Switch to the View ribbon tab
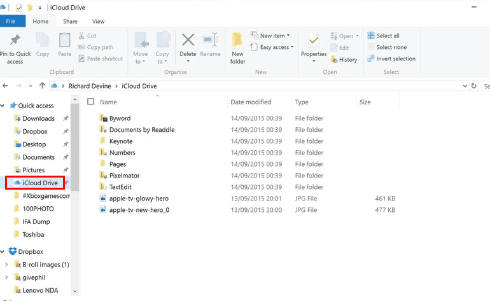490x301 pixels. coord(98,21)
